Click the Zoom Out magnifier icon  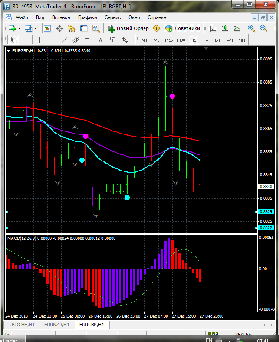pos(263,28)
